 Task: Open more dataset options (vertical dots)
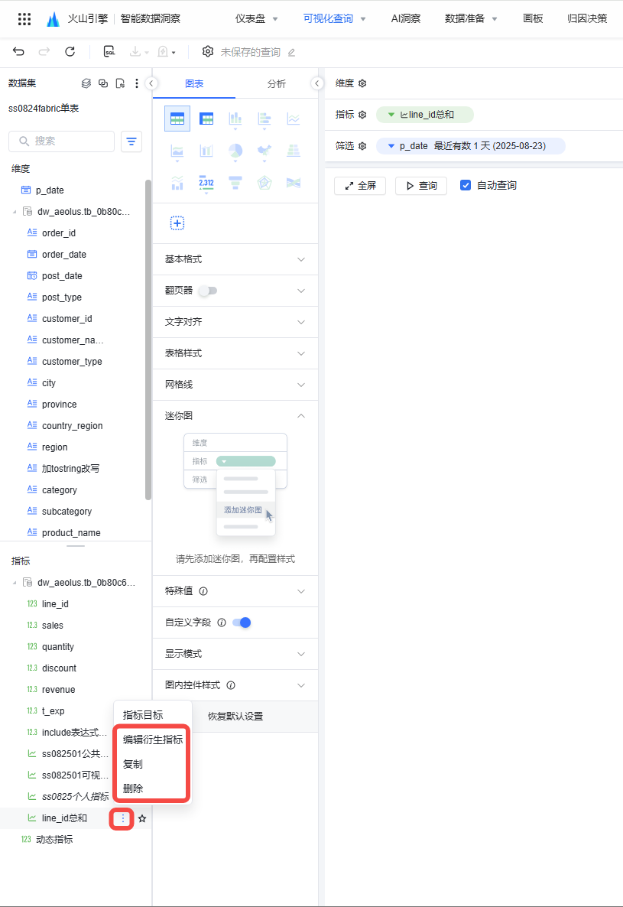click(x=137, y=83)
